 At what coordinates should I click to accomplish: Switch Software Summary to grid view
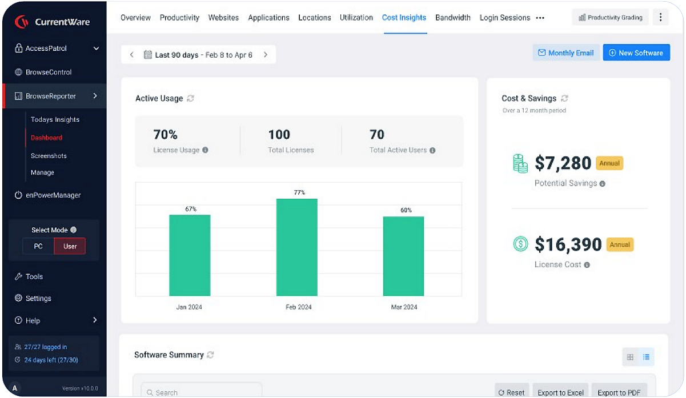630,357
